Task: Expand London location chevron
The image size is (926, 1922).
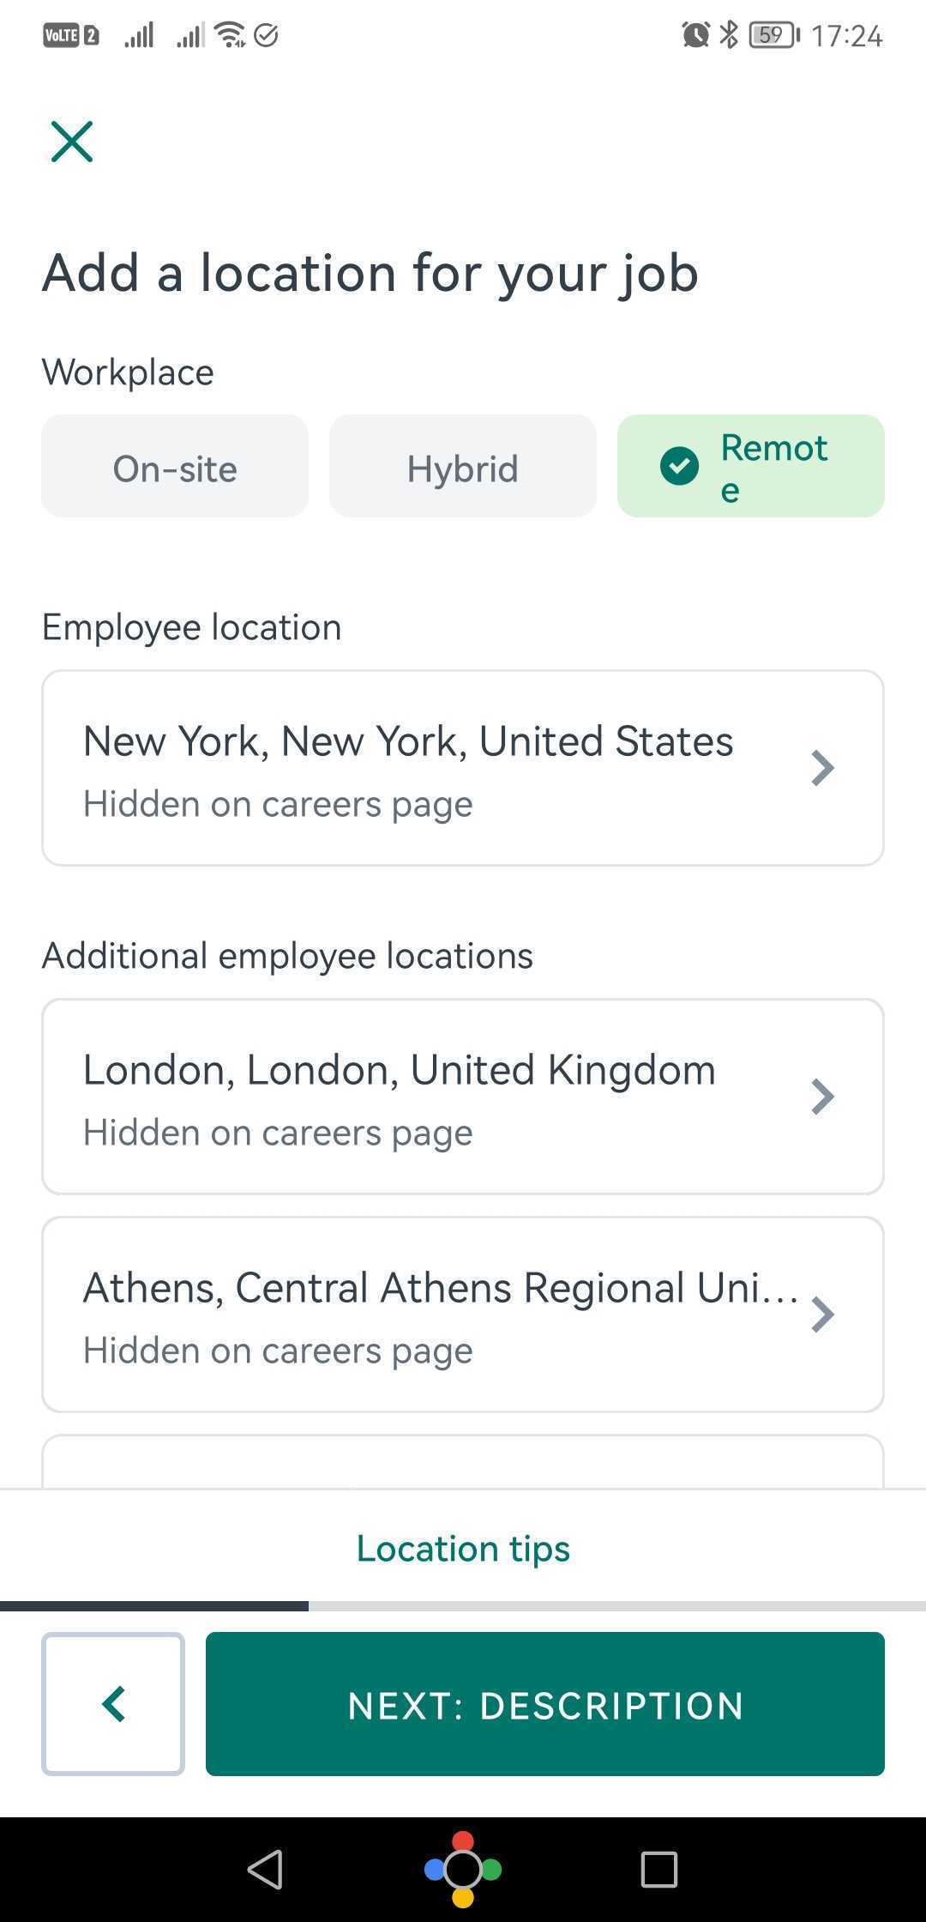Action: point(822,1097)
